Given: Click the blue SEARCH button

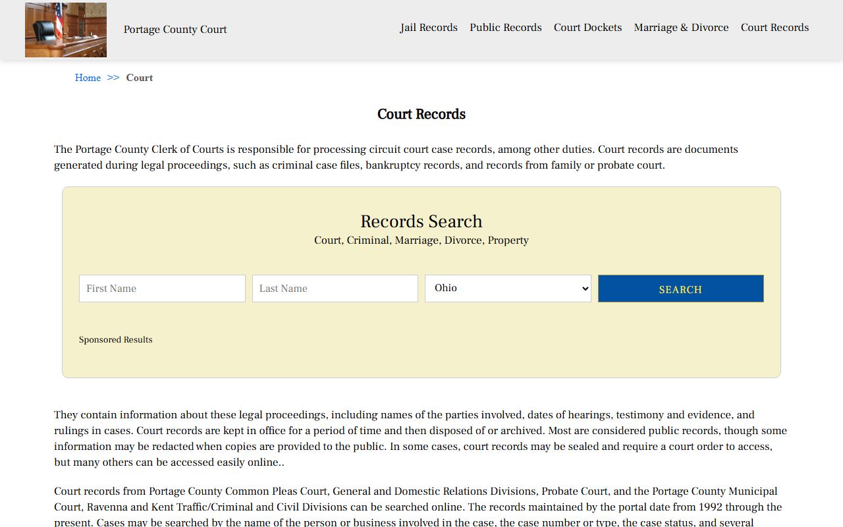Looking at the screenshot, I should (x=681, y=289).
